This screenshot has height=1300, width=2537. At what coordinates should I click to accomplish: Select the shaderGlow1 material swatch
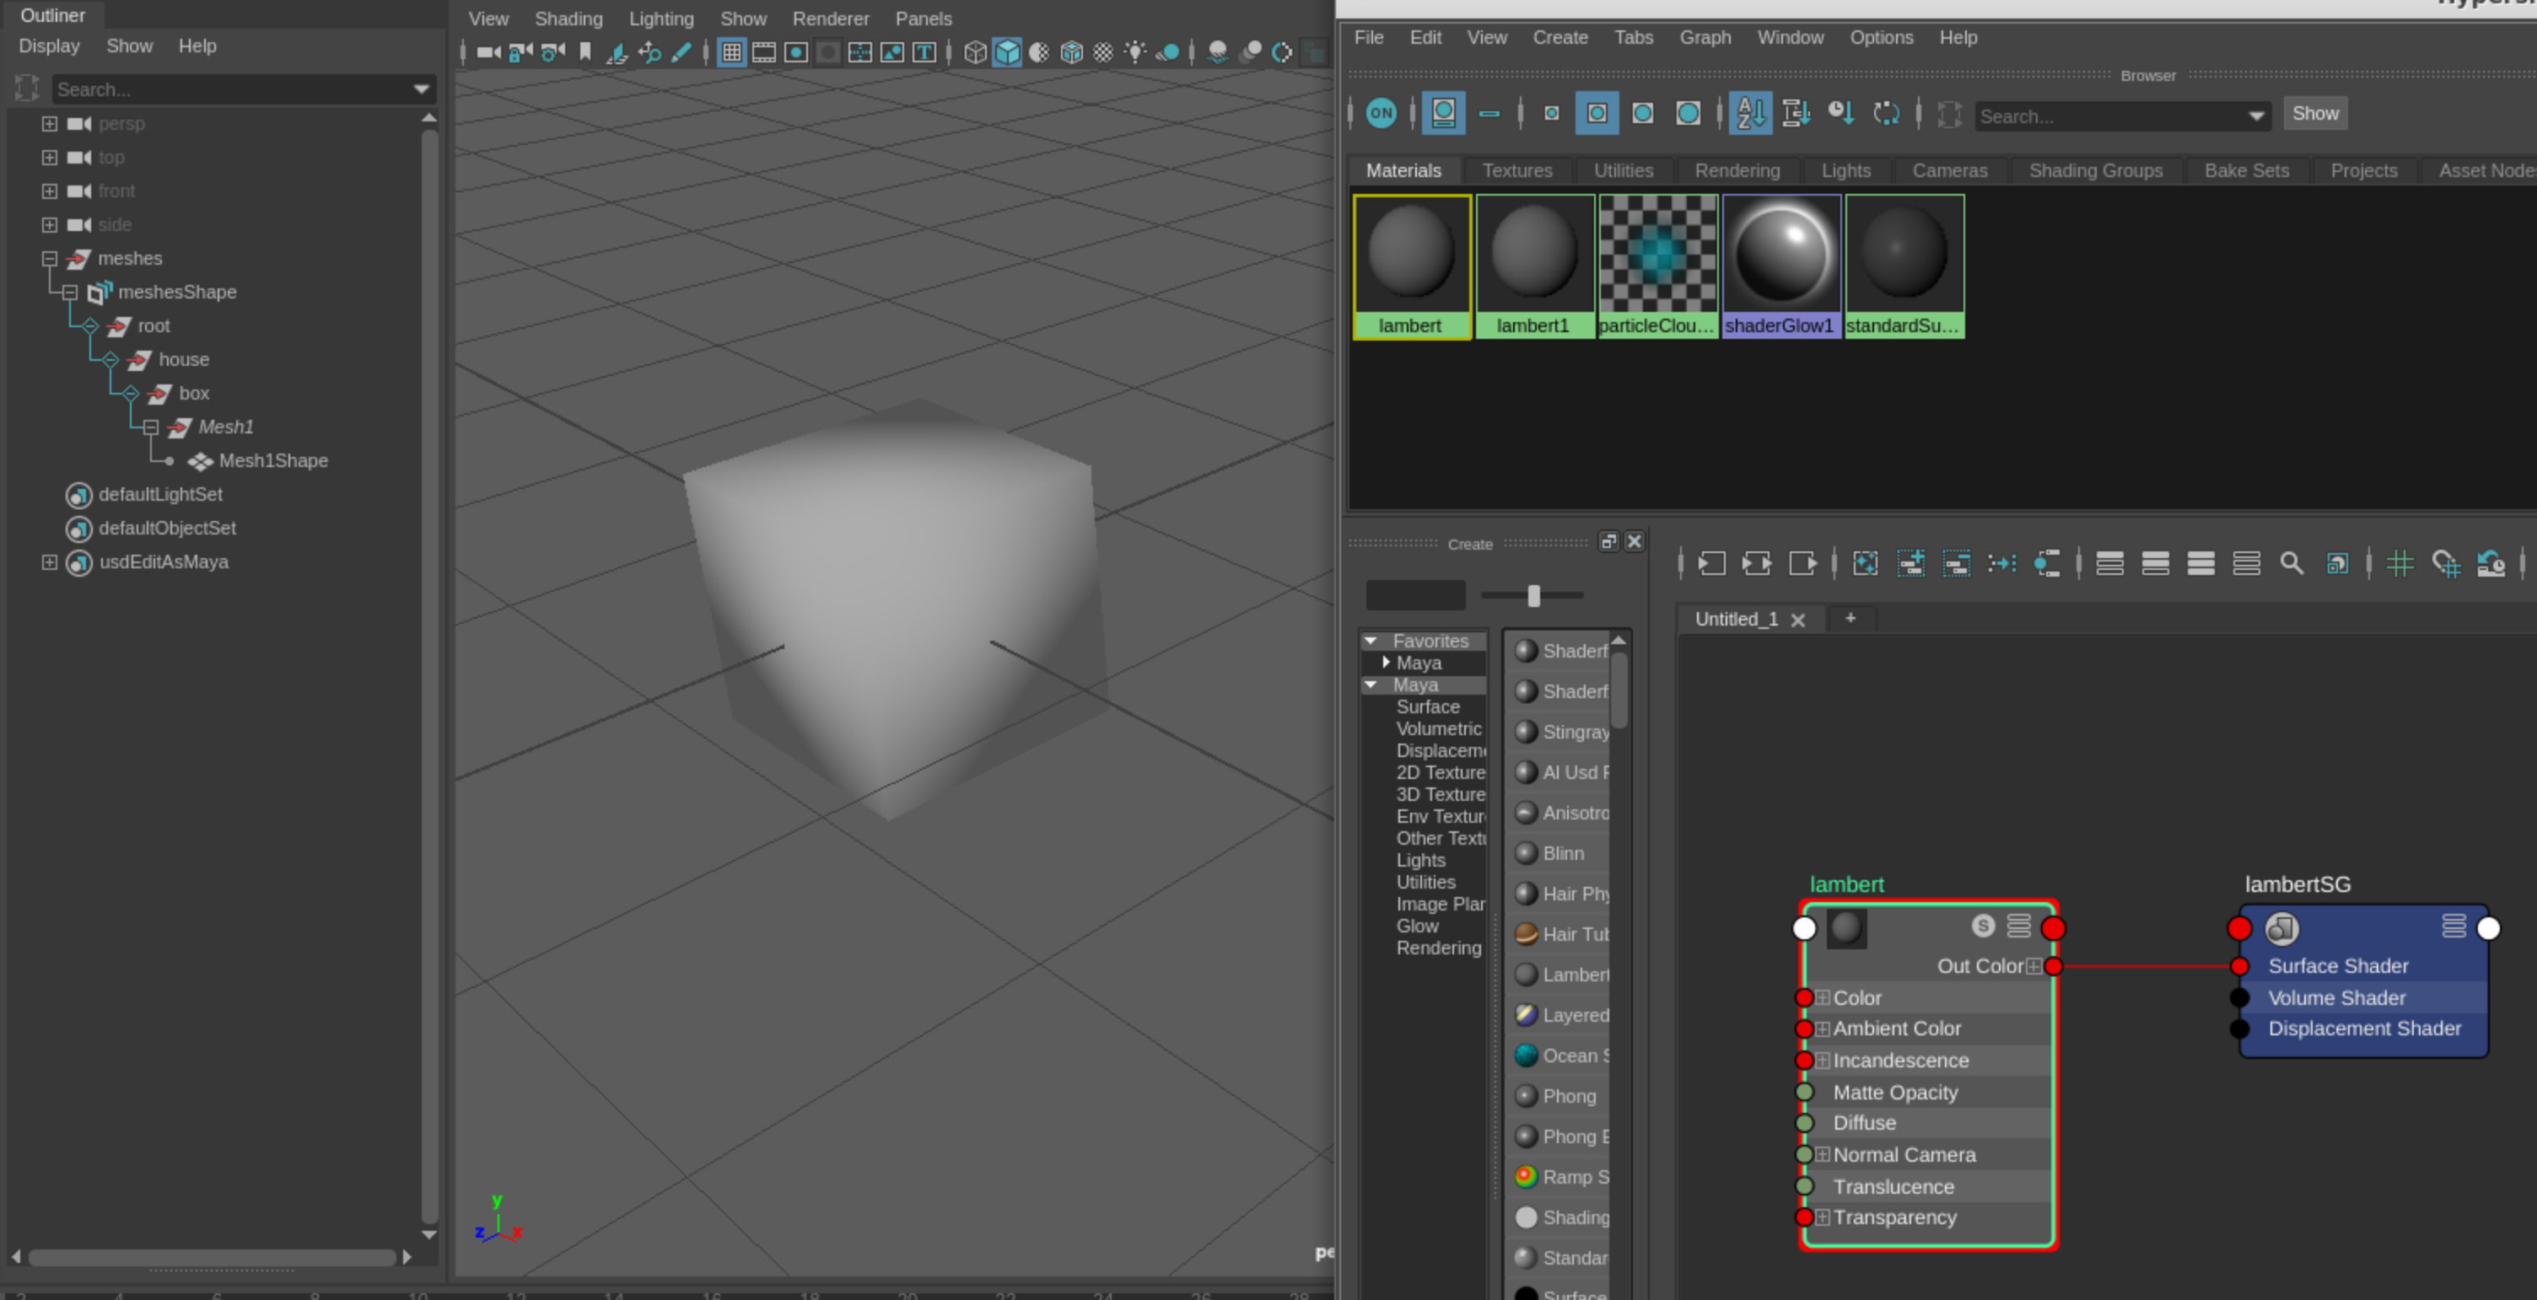(x=1781, y=254)
